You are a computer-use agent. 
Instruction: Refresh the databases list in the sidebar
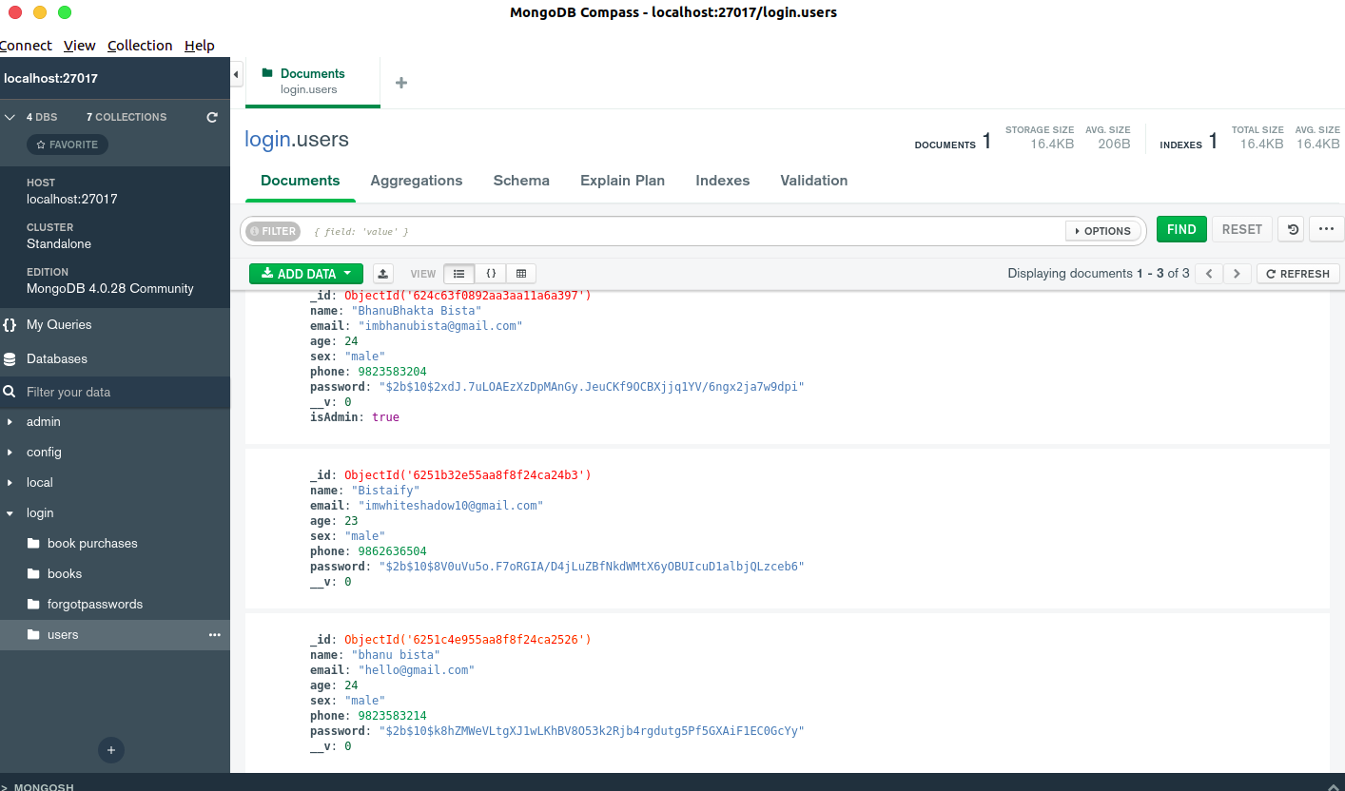tap(209, 116)
